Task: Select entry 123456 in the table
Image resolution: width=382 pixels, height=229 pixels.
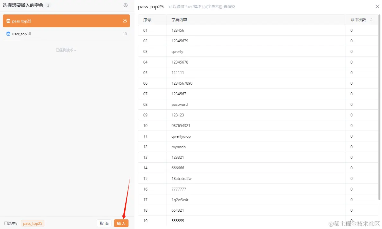Action: tap(178, 30)
